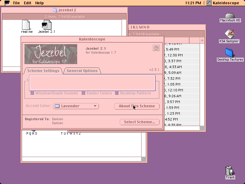The width and height of the screenshot is (245, 184).
Task: Select the row ending in 4:33 AM
Action: coord(182,67)
